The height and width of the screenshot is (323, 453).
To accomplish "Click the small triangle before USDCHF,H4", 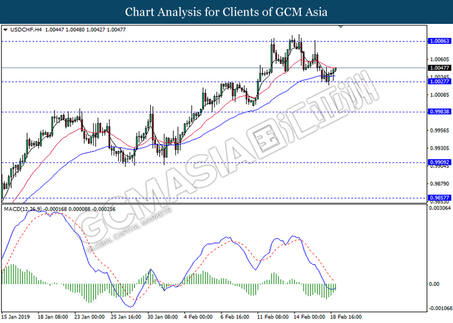I will (5, 30).
